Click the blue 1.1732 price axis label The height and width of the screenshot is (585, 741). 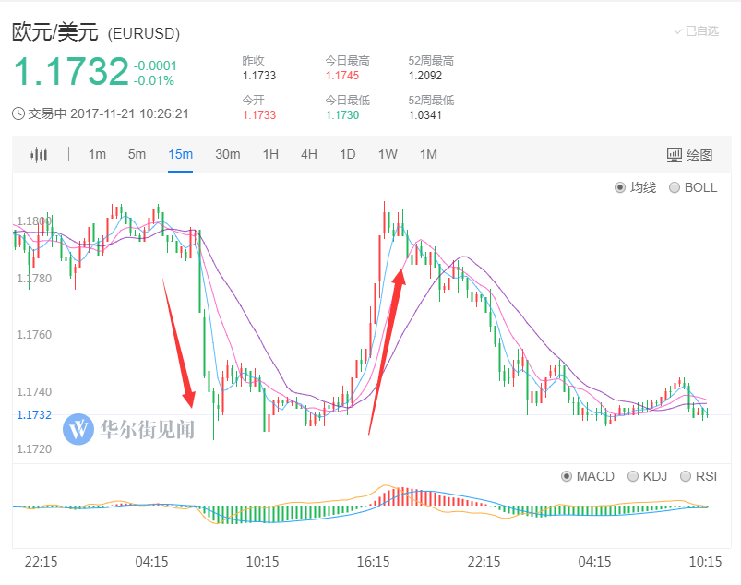pyautogui.click(x=34, y=415)
